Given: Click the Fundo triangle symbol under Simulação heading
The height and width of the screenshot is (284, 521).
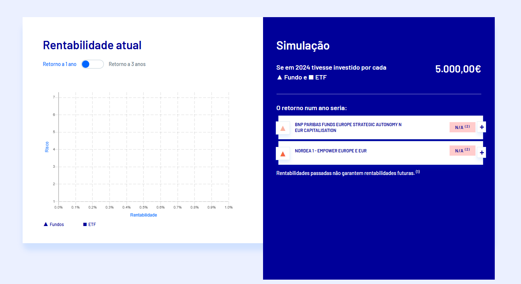Looking at the screenshot, I should [279, 77].
